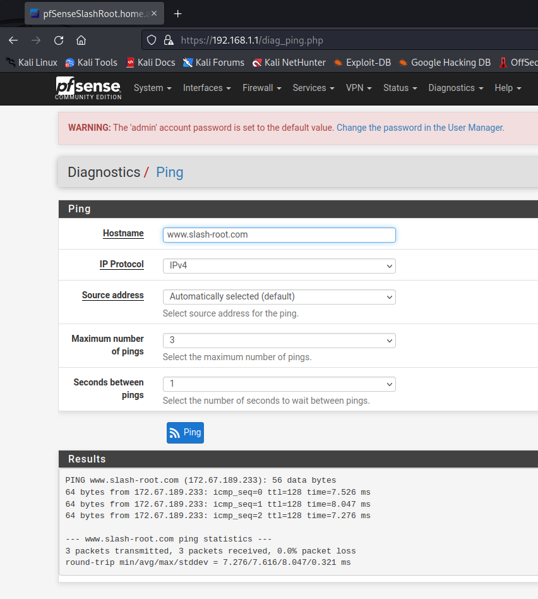Click the shield tracking protection icon
The image size is (538, 599).
(152, 40)
